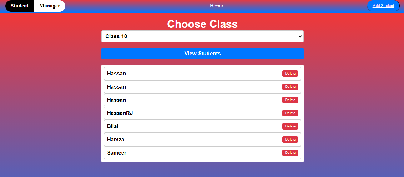404x177 pixels.
Task: Open the Class 10 dropdown
Action: click(x=202, y=36)
